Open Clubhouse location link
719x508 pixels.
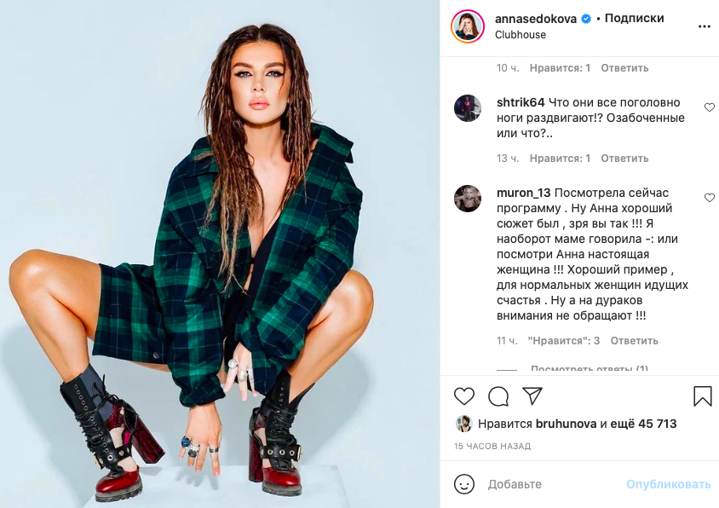pyautogui.click(x=521, y=35)
